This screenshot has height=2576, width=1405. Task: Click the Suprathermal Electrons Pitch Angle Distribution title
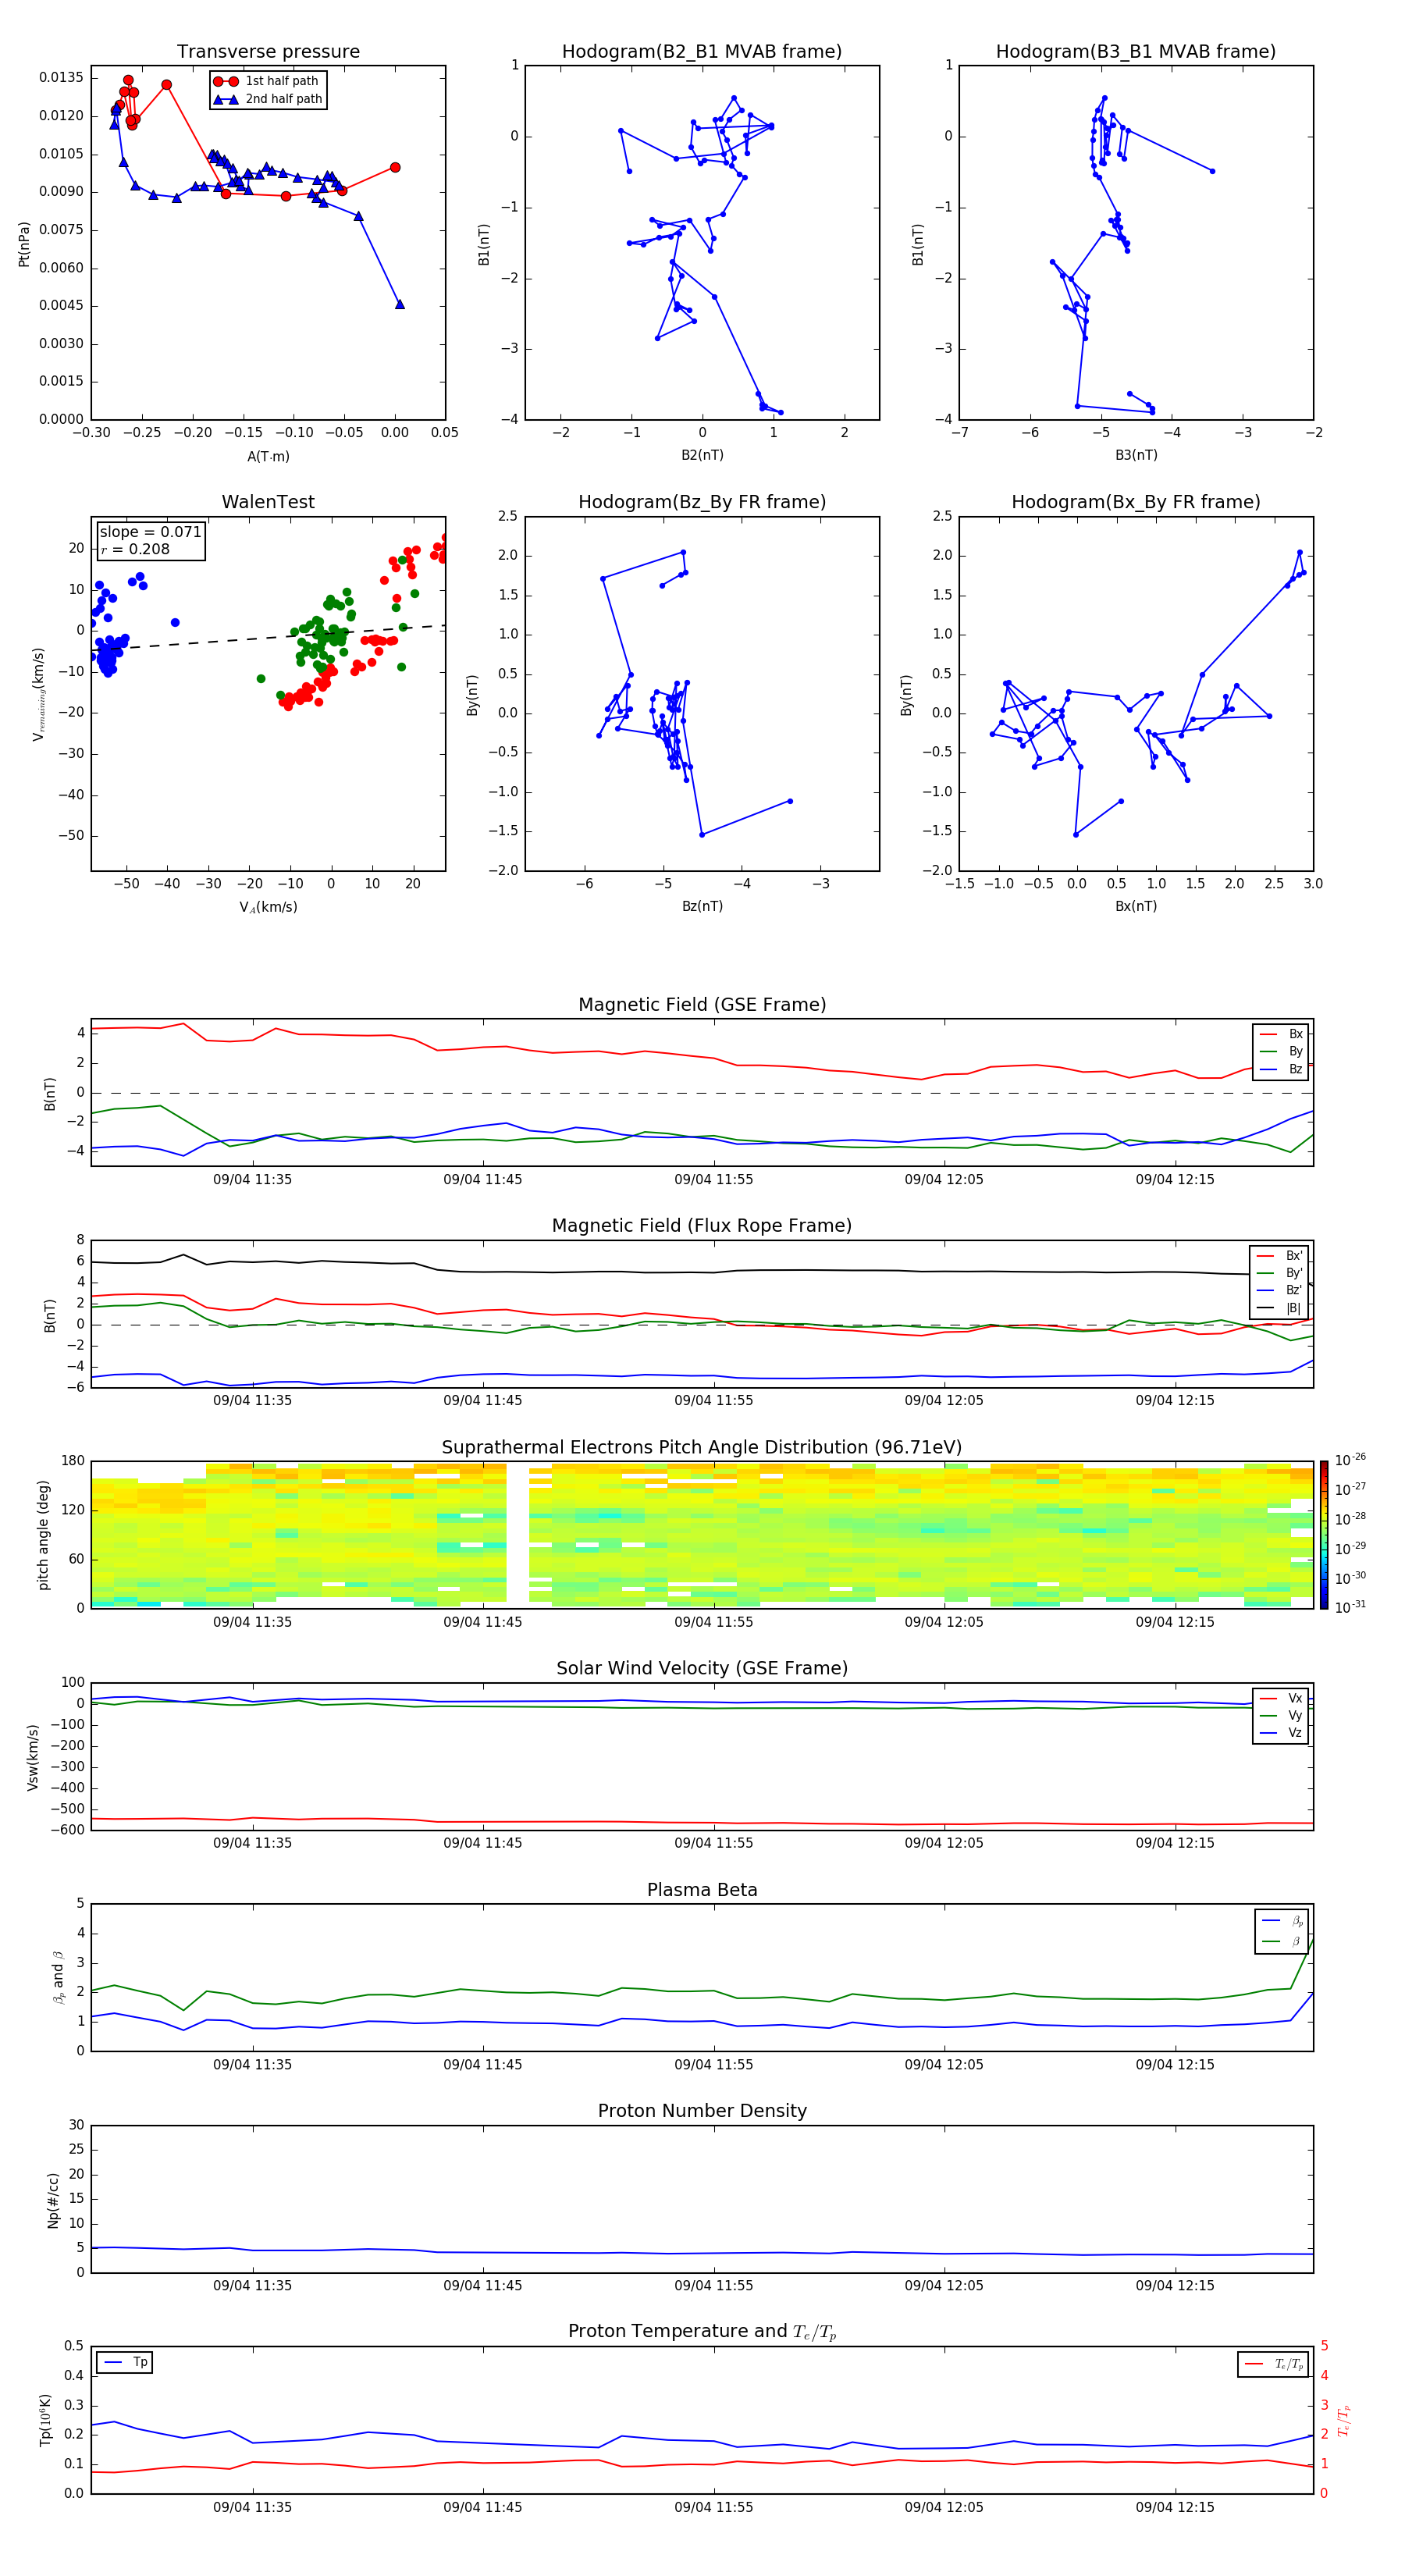coord(702,1448)
